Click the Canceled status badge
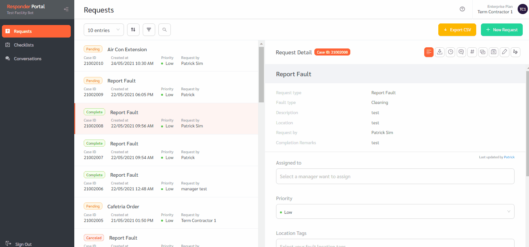 coord(94,238)
